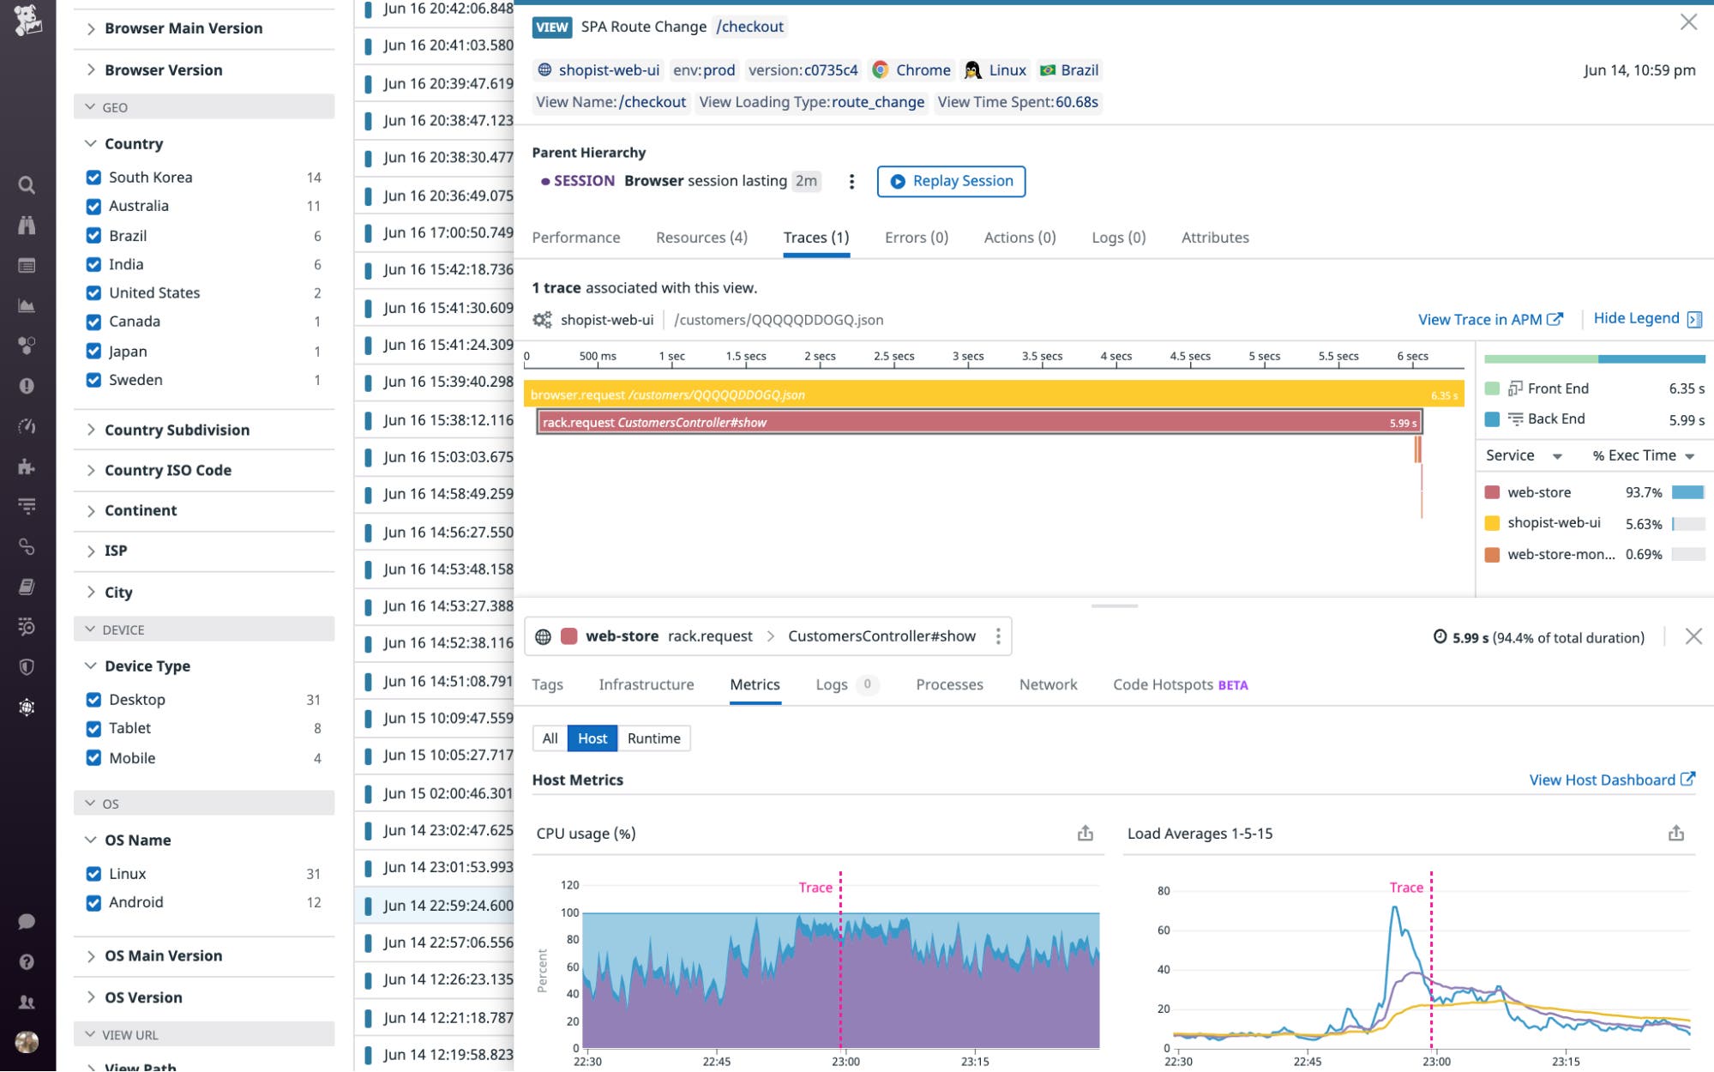Click the gear icon next to shopist-web-ui trace
The image size is (1714, 1072).
tap(541, 318)
